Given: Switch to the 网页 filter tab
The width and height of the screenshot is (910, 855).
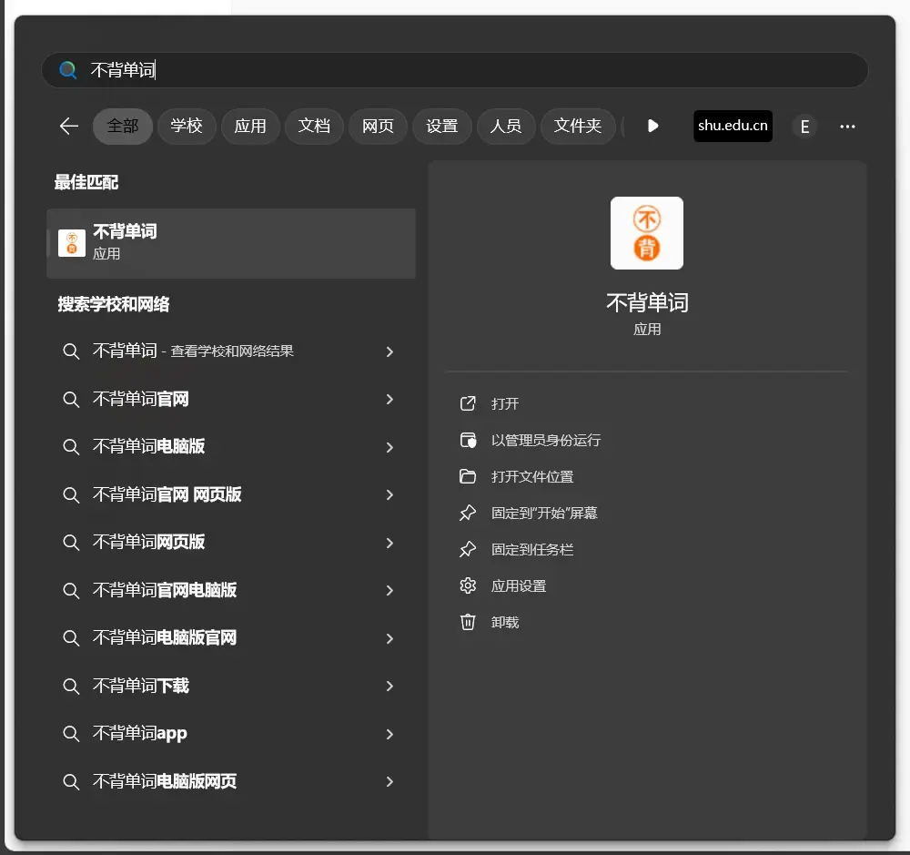Looking at the screenshot, I should 379,126.
